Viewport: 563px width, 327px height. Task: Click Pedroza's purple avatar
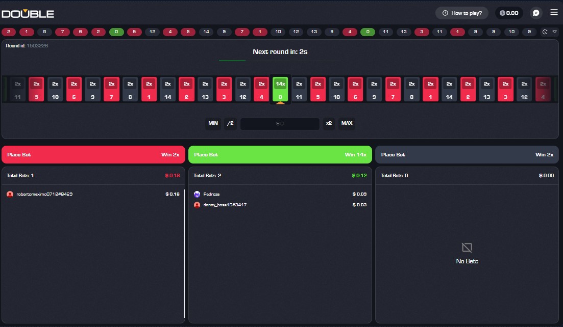tap(197, 194)
